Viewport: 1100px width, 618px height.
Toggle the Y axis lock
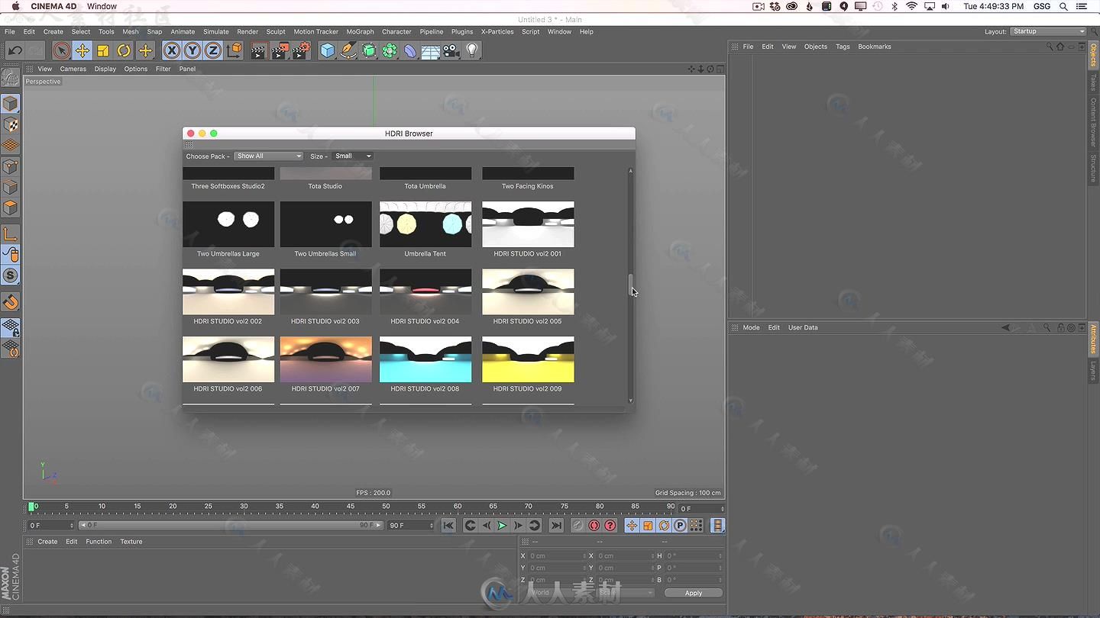[192, 50]
